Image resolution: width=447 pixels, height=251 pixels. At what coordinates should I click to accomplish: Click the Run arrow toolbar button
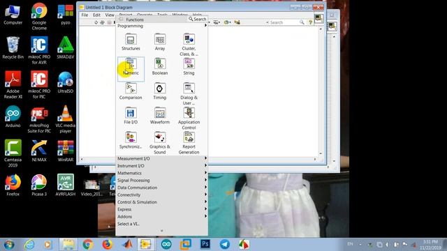tap(96, 22)
